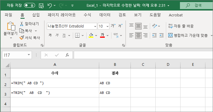Expand the 붙여넣기 paste options arrow
The width and height of the screenshot is (213, 112).
coord(11,38)
